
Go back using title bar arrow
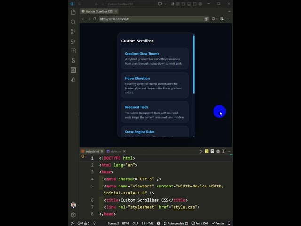coord(97,4)
